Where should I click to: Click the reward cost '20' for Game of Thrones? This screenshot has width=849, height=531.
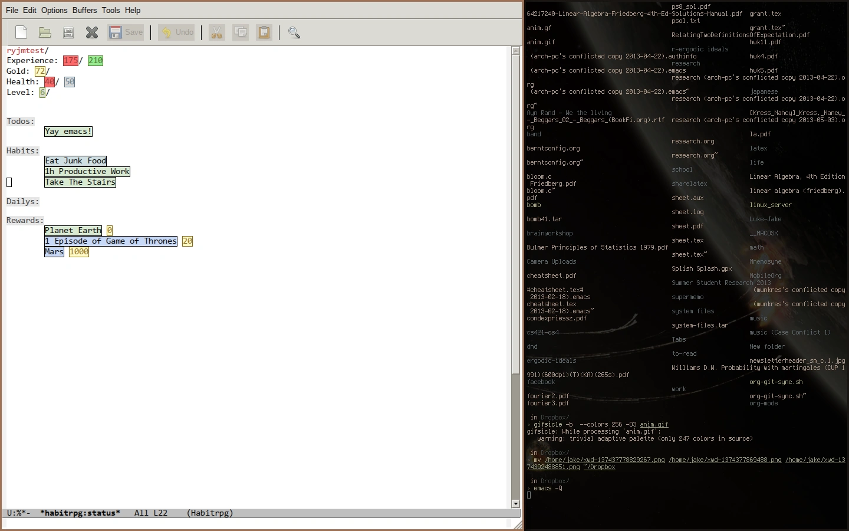tap(187, 241)
